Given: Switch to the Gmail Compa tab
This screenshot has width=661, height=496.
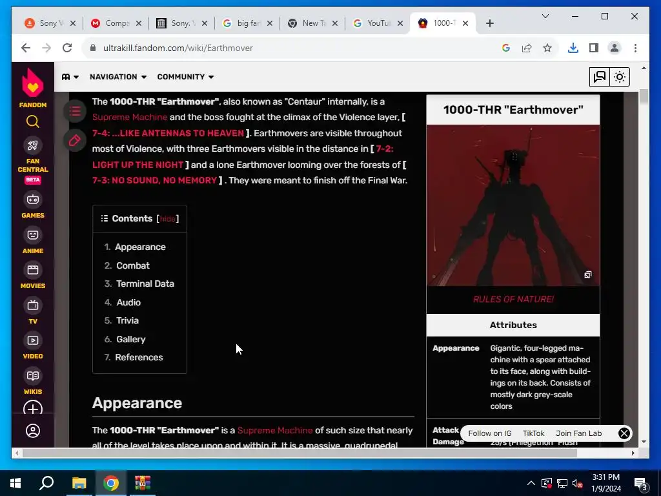Looking at the screenshot, I should point(116,23).
